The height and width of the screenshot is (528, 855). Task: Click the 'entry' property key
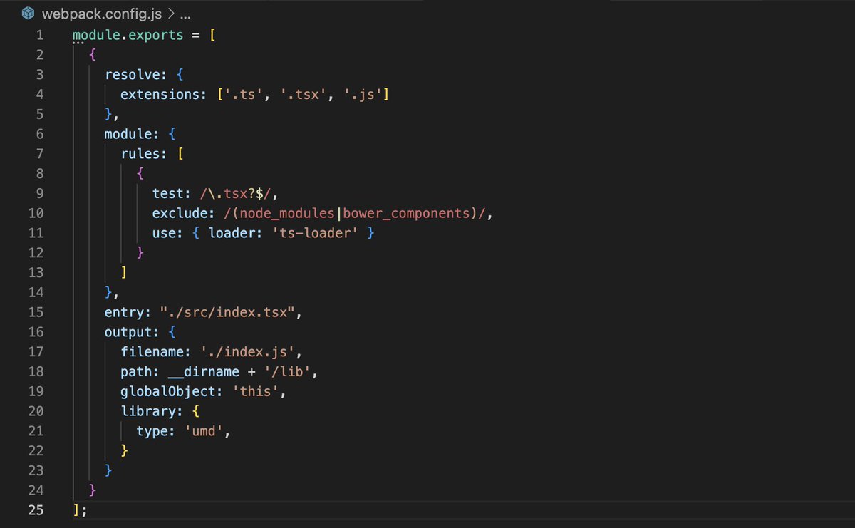coord(124,312)
